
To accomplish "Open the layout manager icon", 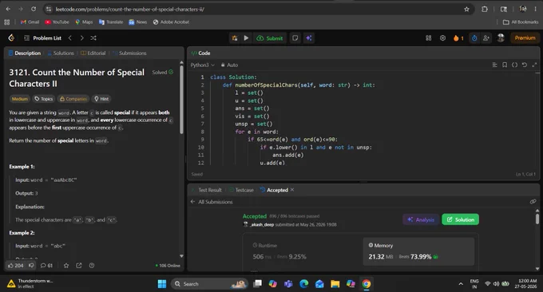I will (x=428, y=38).
